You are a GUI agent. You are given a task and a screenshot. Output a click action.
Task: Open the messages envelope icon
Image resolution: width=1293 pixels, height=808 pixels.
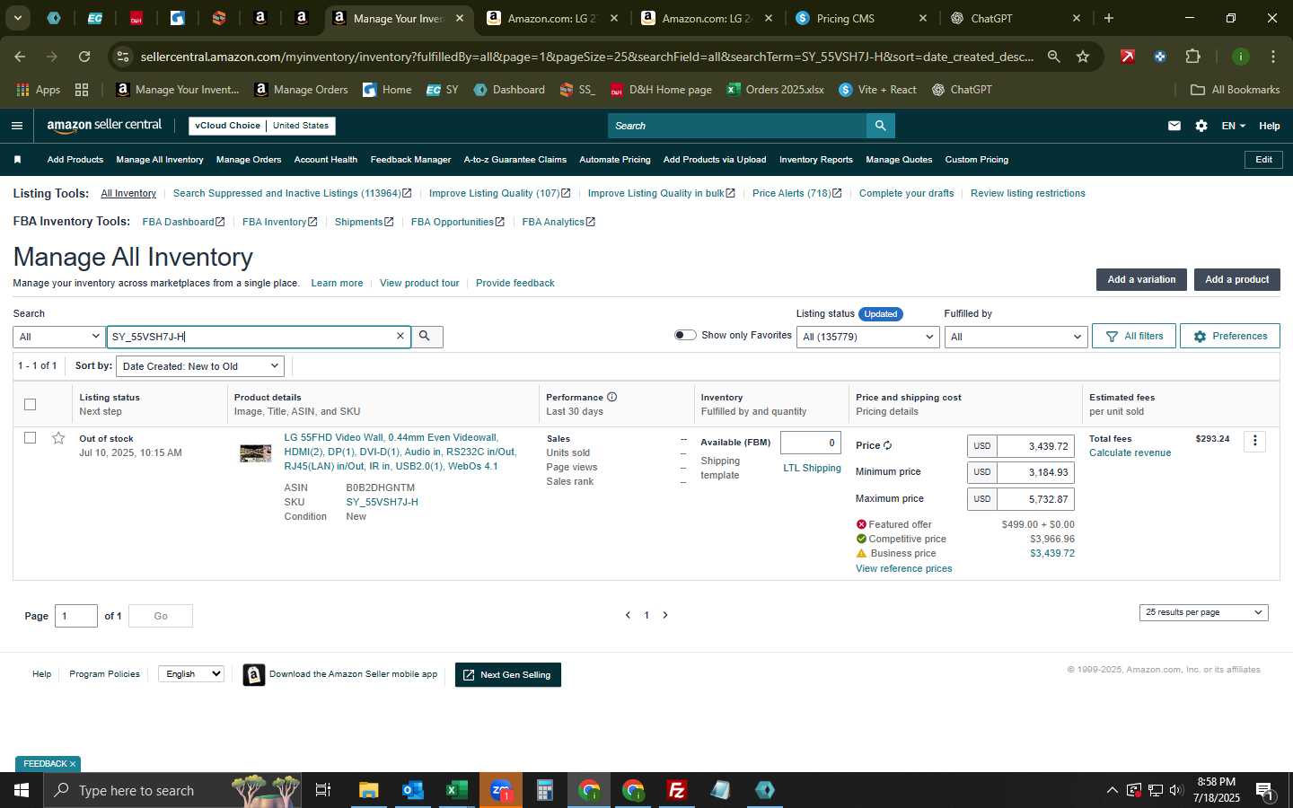coord(1174,126)
